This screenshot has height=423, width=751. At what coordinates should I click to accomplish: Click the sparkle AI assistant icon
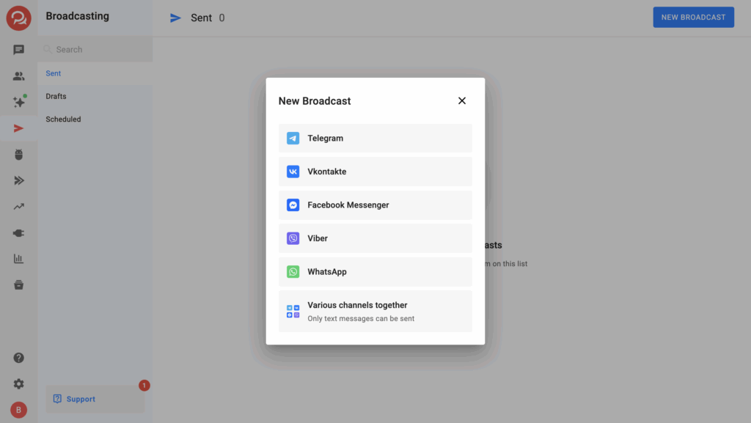click(18, 103)
